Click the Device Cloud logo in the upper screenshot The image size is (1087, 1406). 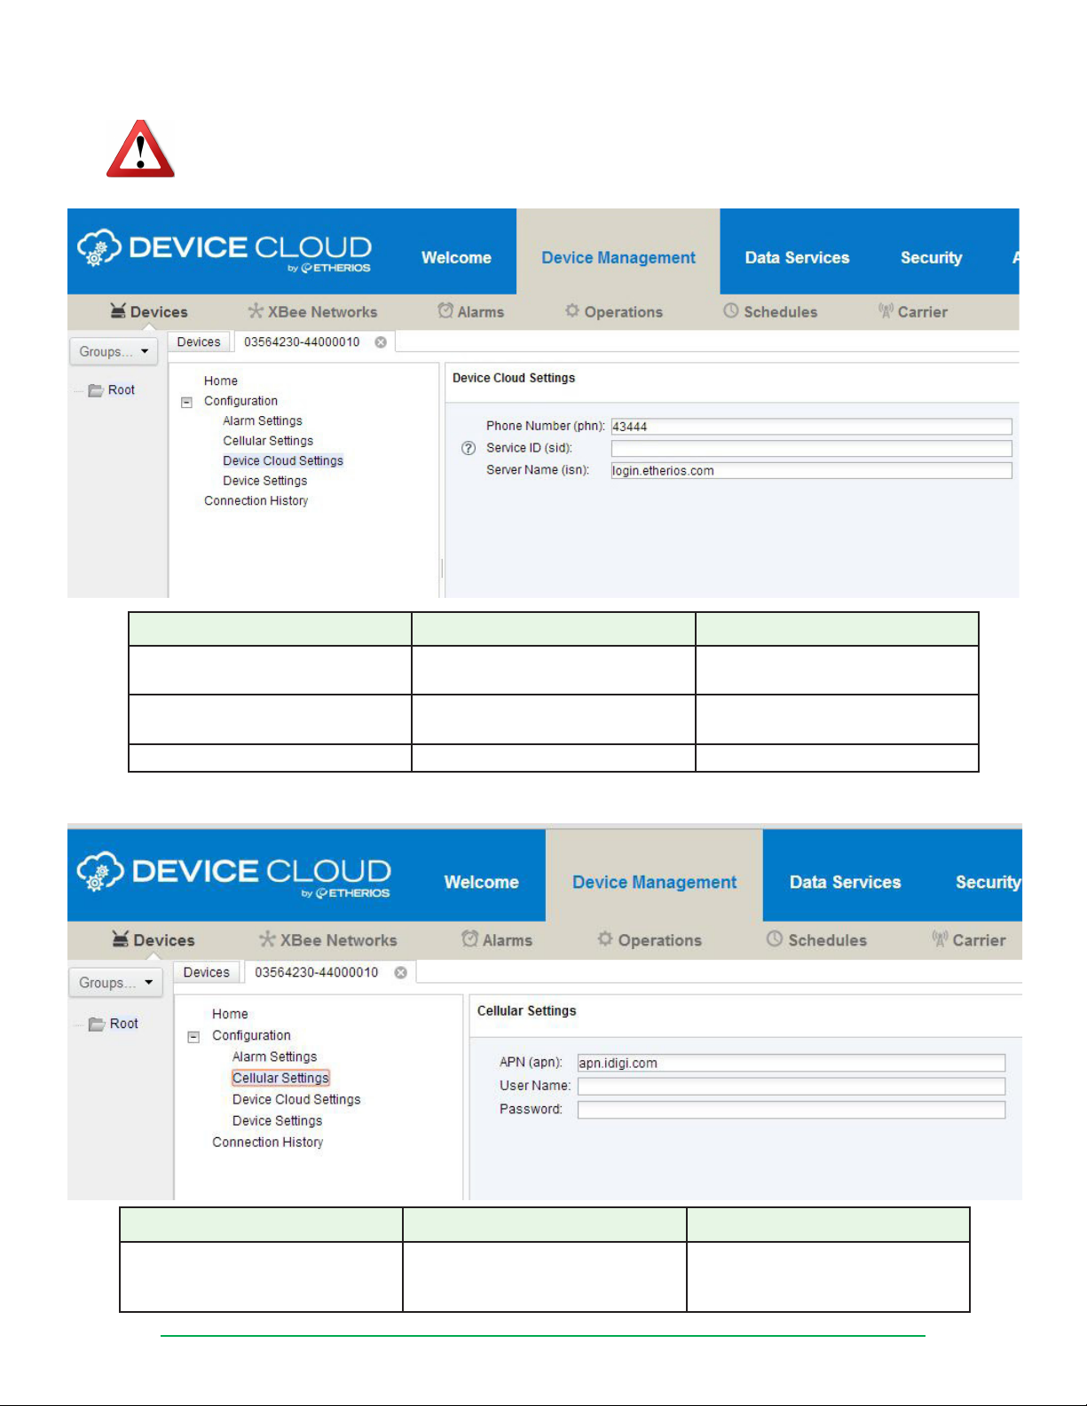224,250
